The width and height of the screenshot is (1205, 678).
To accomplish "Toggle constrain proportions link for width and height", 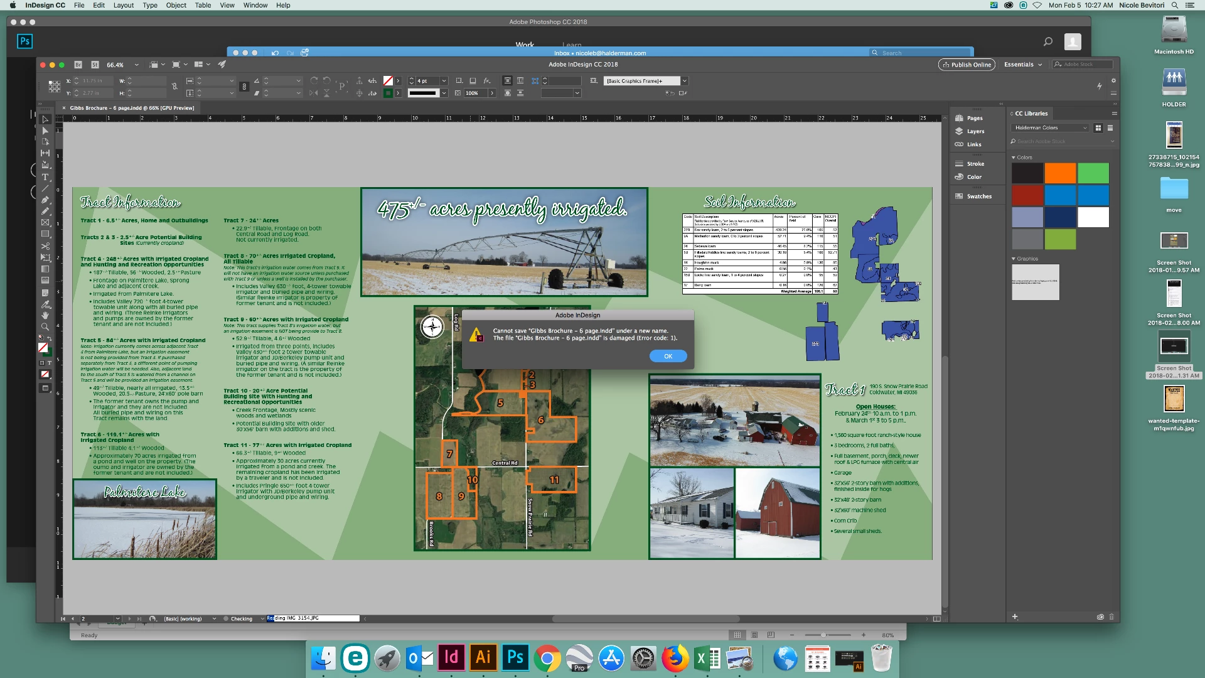I will coord(174,87).
